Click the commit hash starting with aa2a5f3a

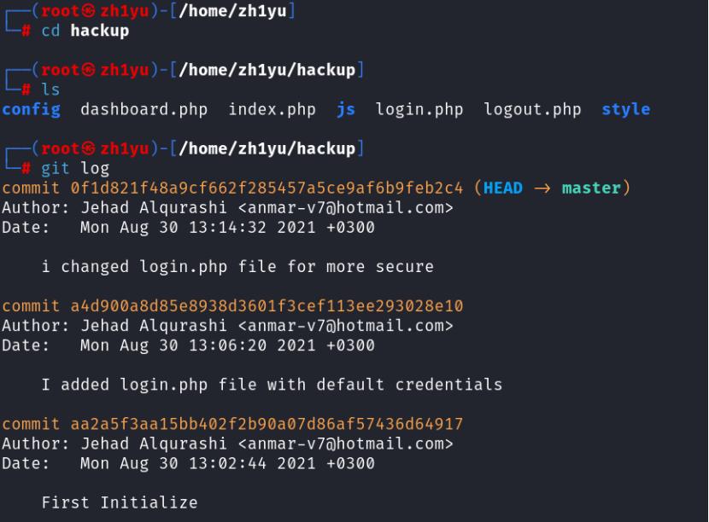coord(267,424)
